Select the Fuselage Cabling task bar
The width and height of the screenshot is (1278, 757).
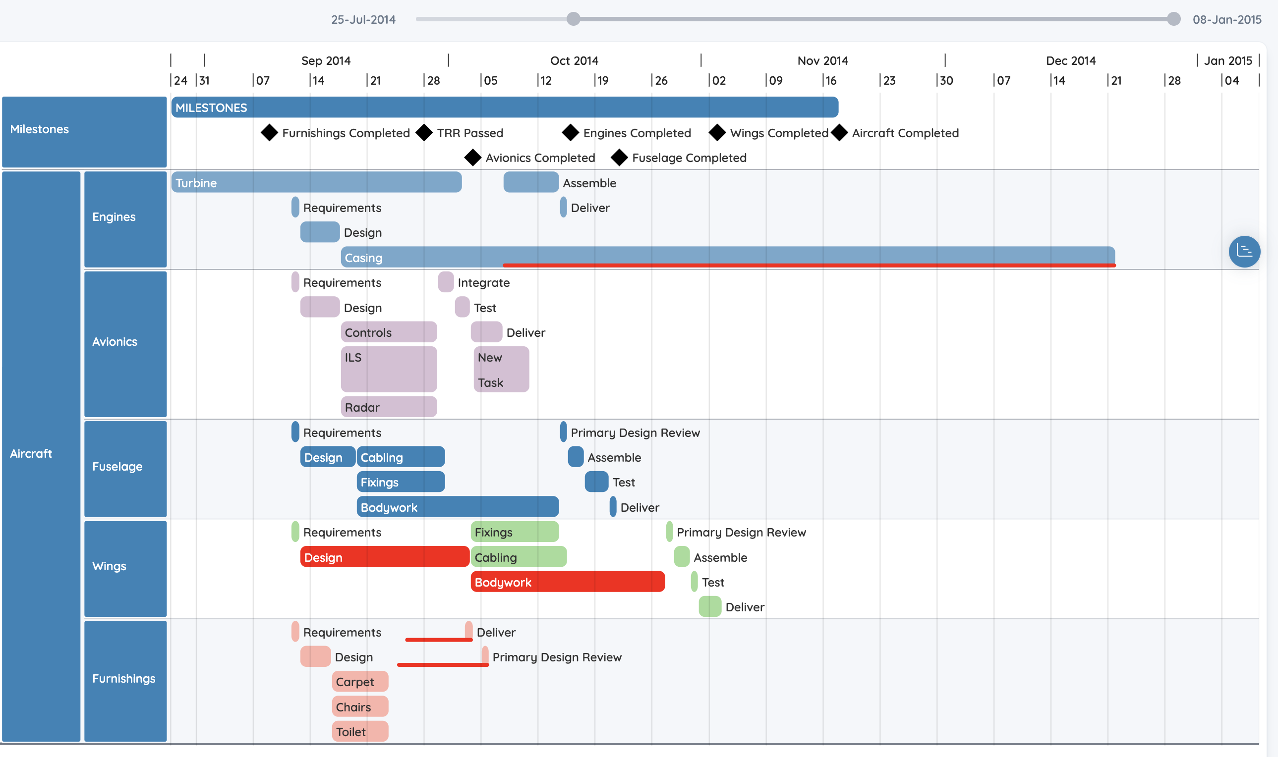401,457
